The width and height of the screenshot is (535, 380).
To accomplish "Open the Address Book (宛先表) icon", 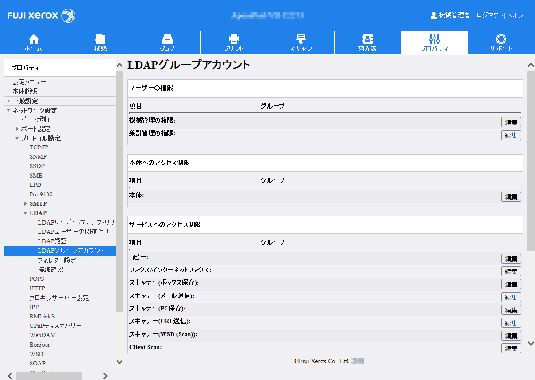I will click(367, 39).
